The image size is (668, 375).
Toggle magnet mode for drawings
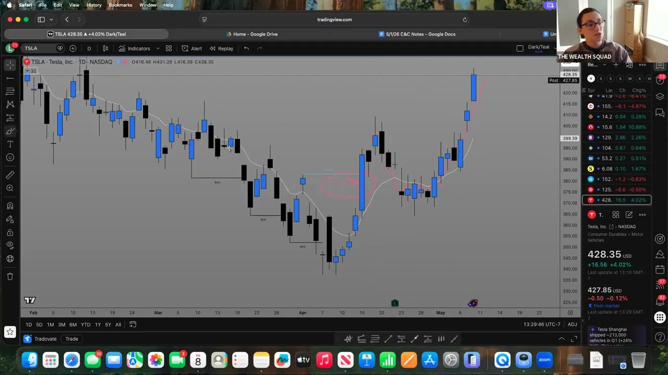point(10,206)
